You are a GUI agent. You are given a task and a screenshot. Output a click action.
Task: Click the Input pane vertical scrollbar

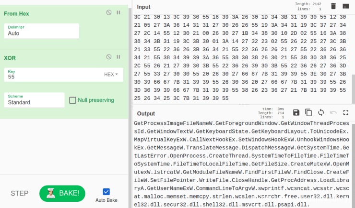pos(353,86)
